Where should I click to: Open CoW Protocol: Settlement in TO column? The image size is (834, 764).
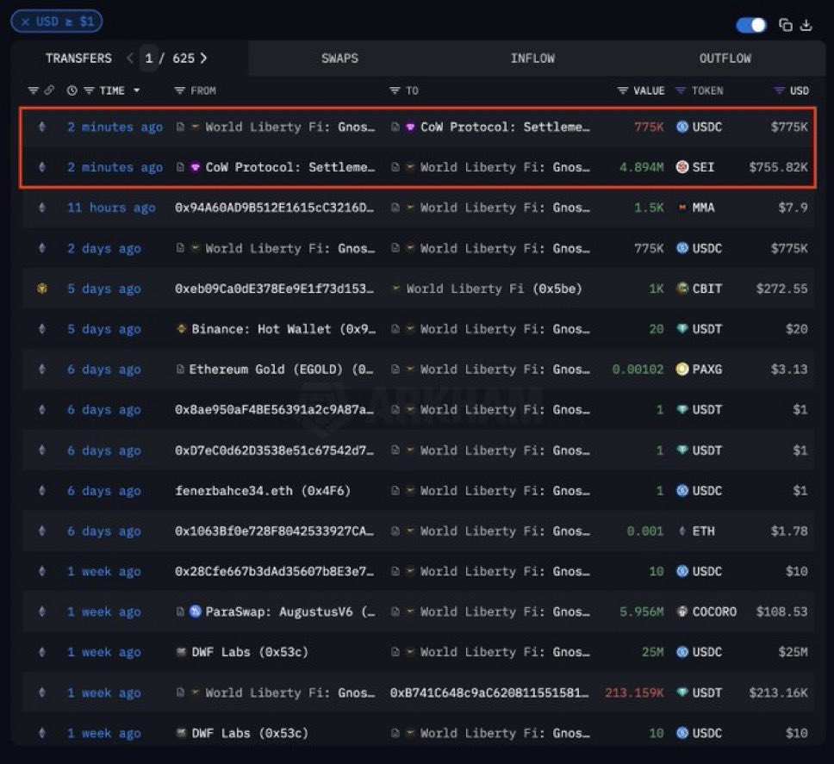point(505,127)
